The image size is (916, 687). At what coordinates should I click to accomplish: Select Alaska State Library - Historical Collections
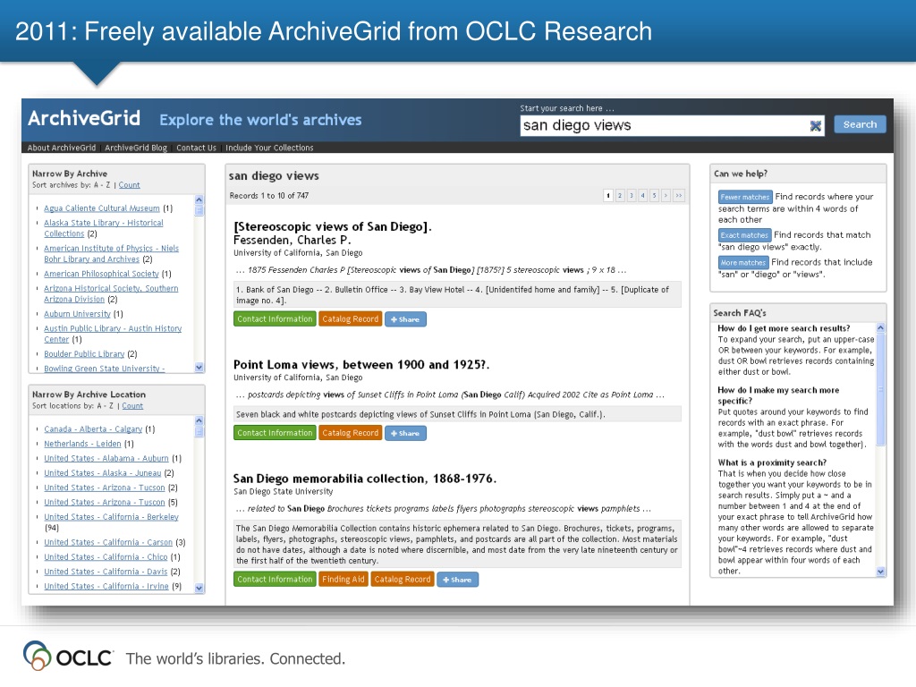pyautogui.click(x=104, y=228)
